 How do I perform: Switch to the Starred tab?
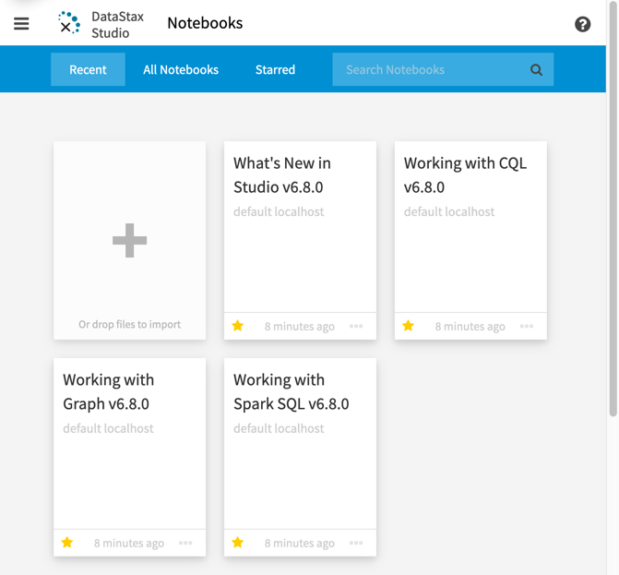pos(275,70)
